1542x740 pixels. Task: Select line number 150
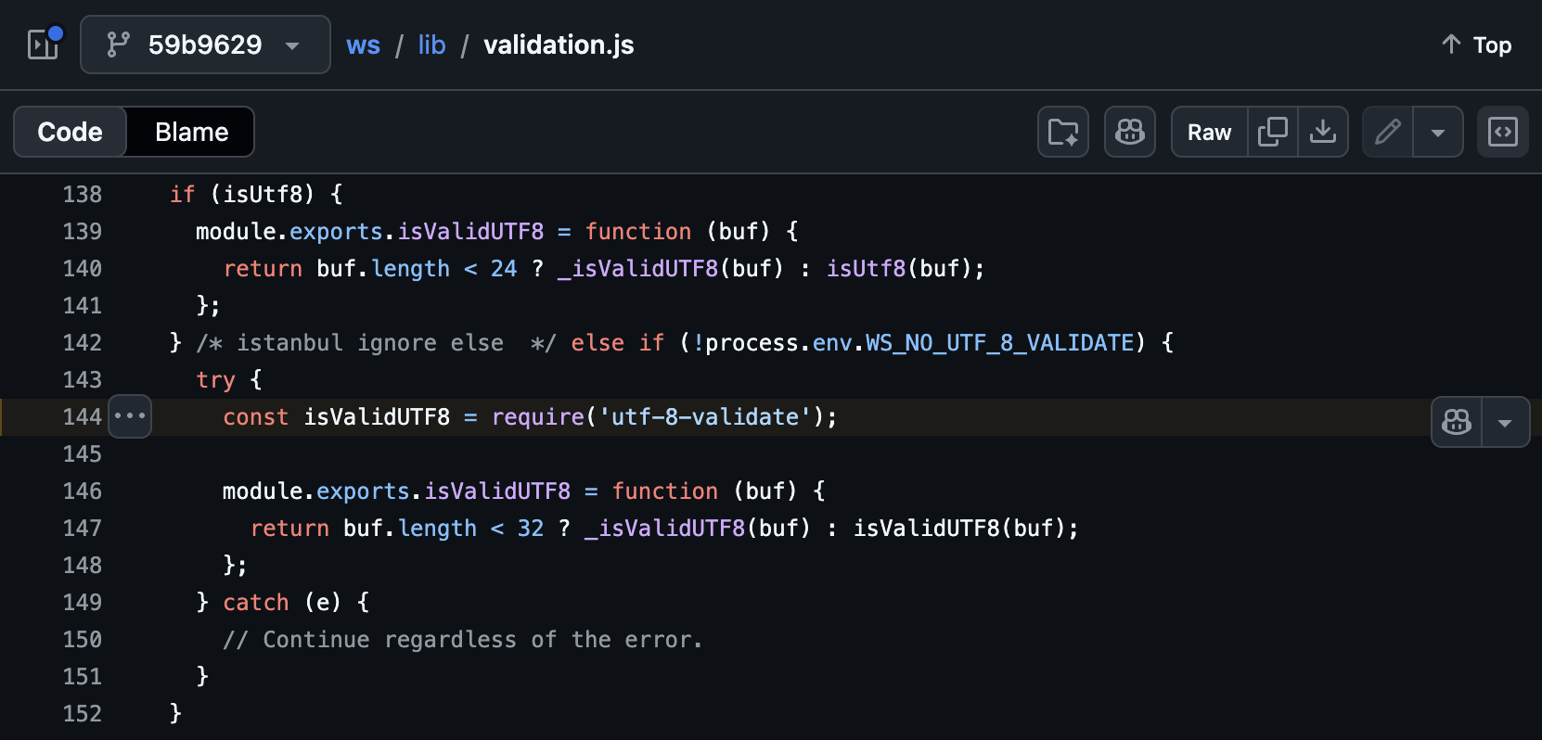83,639
